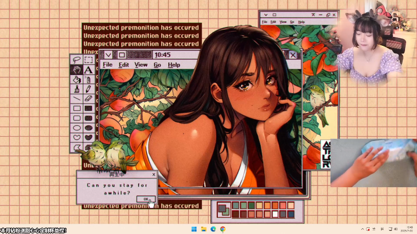Image resolution: width=417 pixels, height=234 pixels.
Task: Click the pin-to-top arrow in back window
Action: point(313,15)
